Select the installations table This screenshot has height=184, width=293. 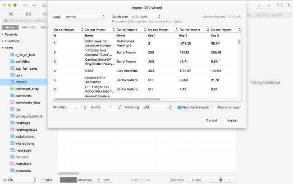point(25,136)
